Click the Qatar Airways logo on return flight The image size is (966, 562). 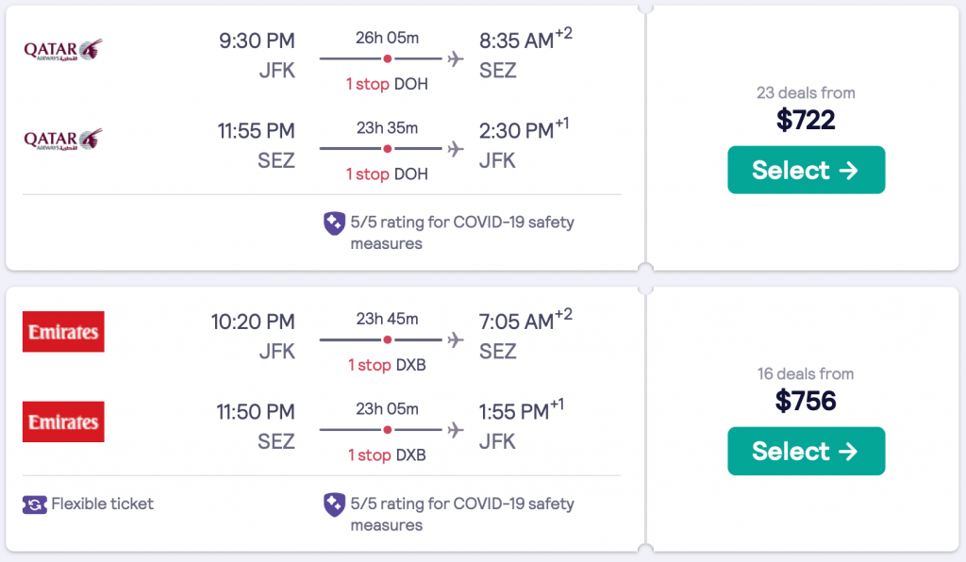tap(63, 140)
